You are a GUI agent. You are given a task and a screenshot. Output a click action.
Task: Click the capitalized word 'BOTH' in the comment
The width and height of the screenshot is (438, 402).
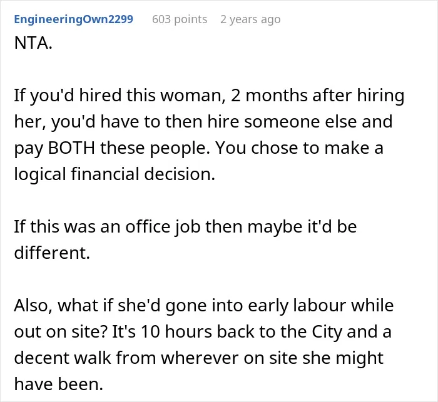click(71, 148)
